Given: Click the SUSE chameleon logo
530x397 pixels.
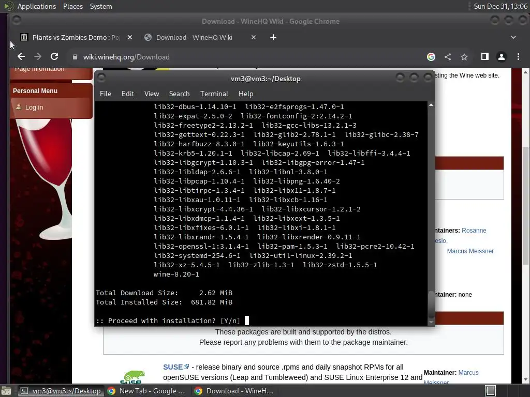Looking at the screenshot, I should point(133,377).
